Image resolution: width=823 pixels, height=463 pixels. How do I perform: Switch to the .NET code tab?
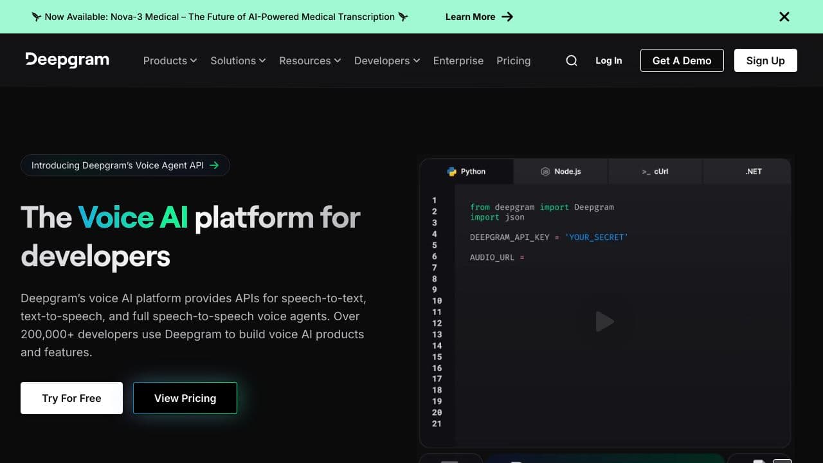pyautogui.click(x=747, y=172)
